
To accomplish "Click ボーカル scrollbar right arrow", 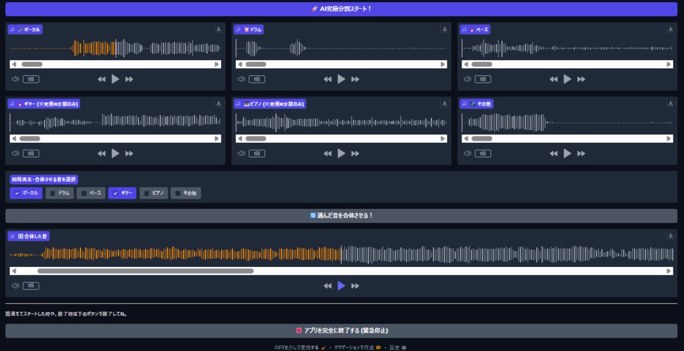I will pyautogui.click(x=217, y=64).
